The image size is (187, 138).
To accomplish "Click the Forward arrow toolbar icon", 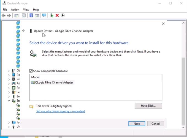I will point(9,15).
